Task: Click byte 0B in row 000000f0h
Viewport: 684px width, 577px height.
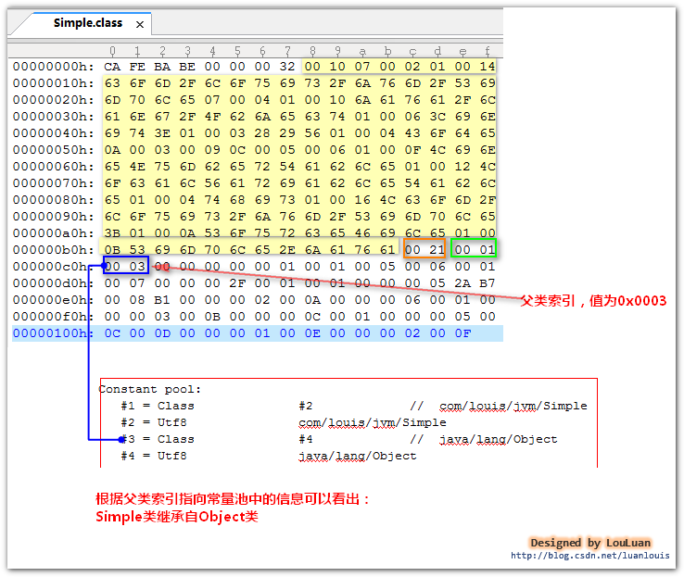Action: pos(212,317)
